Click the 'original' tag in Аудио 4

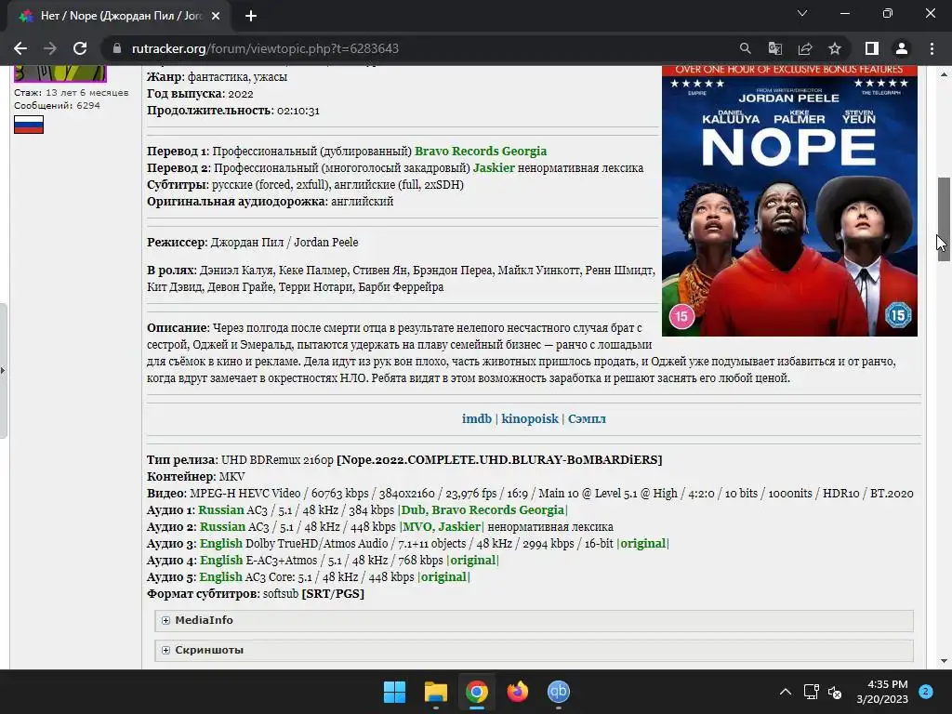point(473,561)
